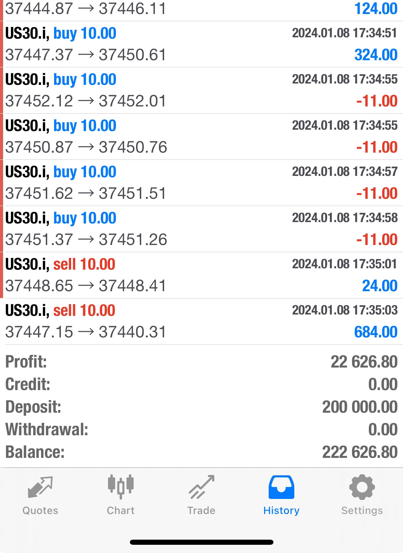This screenshot has width=403, height=553.
Task: Tap the Quotes arrows icon
Action: coord(40,487)
